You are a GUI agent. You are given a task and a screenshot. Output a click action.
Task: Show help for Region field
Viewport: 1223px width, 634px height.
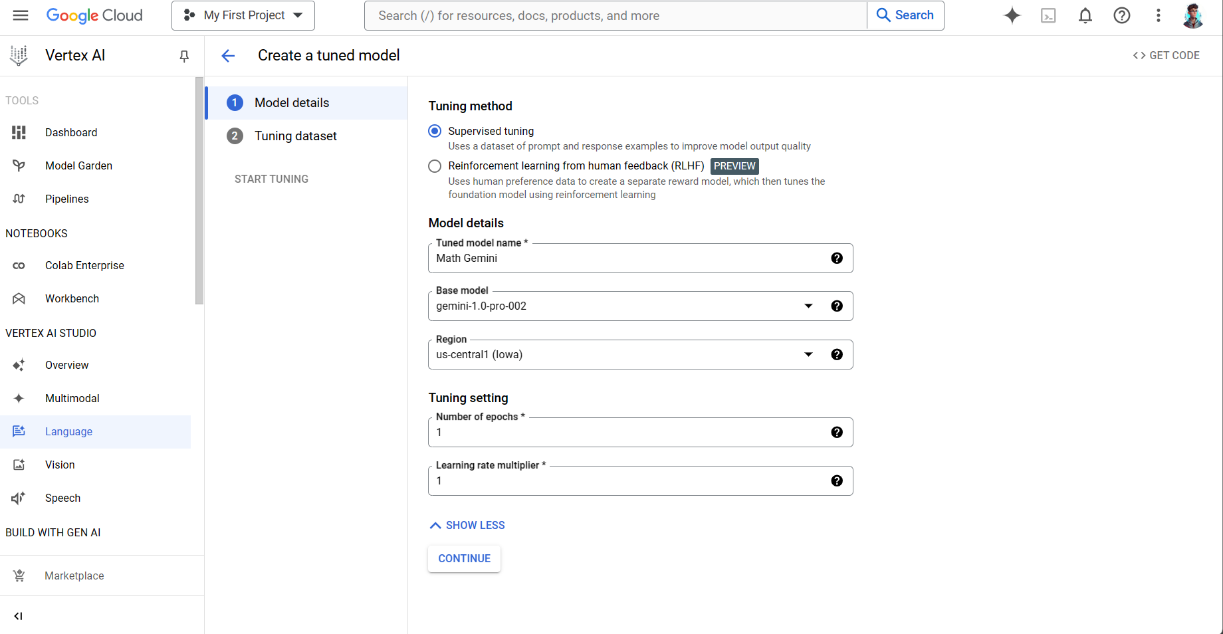pos(837,355)
